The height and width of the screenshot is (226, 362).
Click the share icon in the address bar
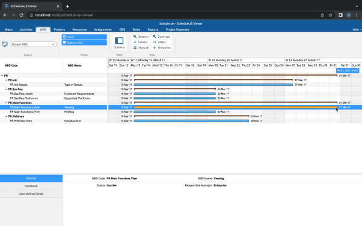(x=322, y=15)
